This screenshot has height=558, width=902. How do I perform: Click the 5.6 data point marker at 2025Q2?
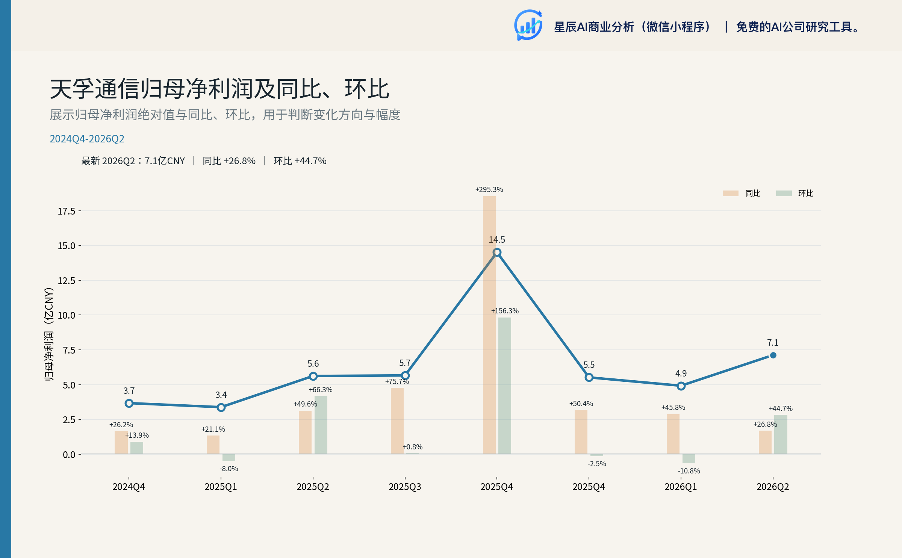[x=313, y=376]
